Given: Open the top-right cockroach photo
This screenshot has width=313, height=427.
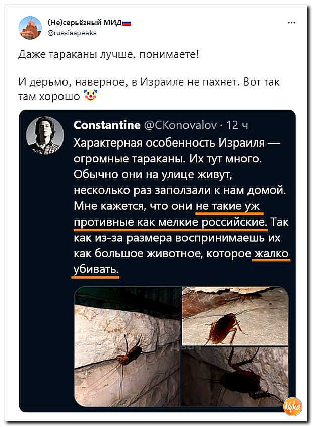Looking at the screenshot, I should (235, 316).
